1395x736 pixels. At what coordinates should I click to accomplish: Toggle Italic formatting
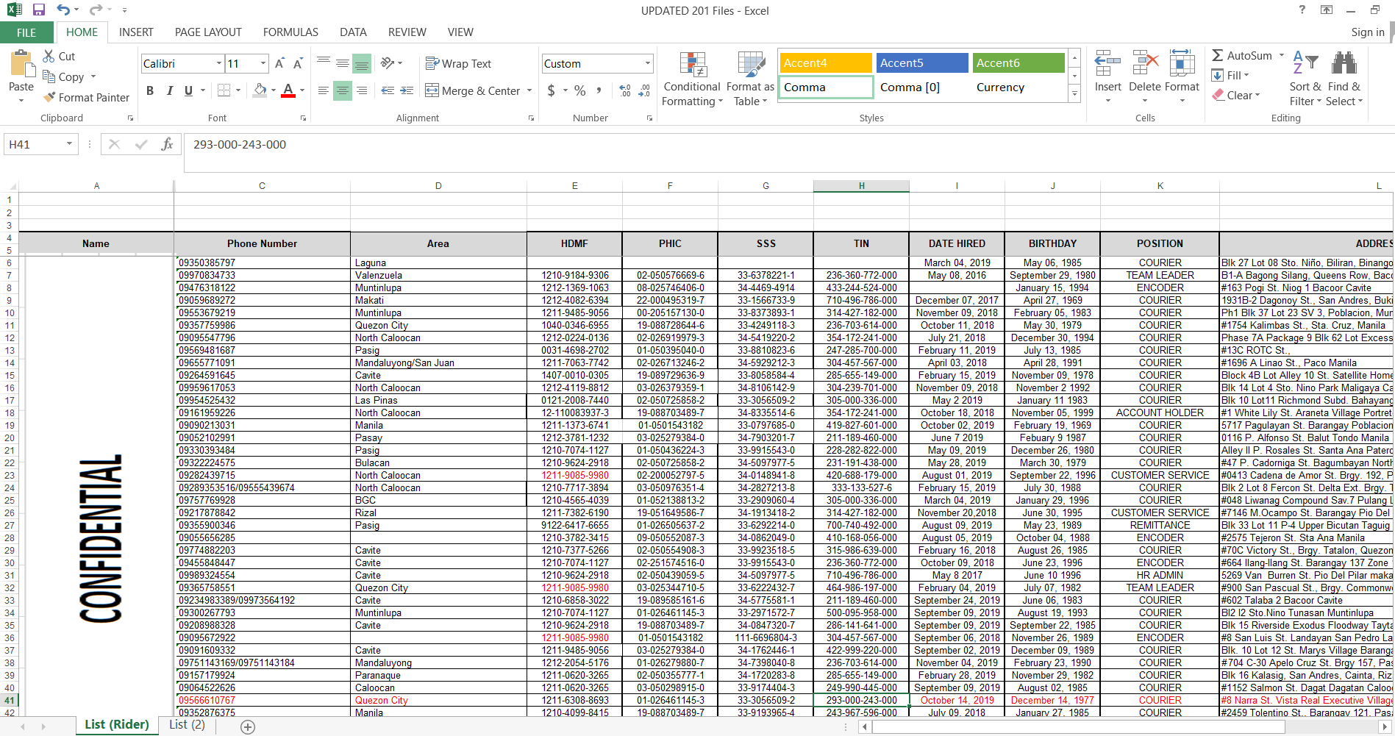tap(170, 90)
